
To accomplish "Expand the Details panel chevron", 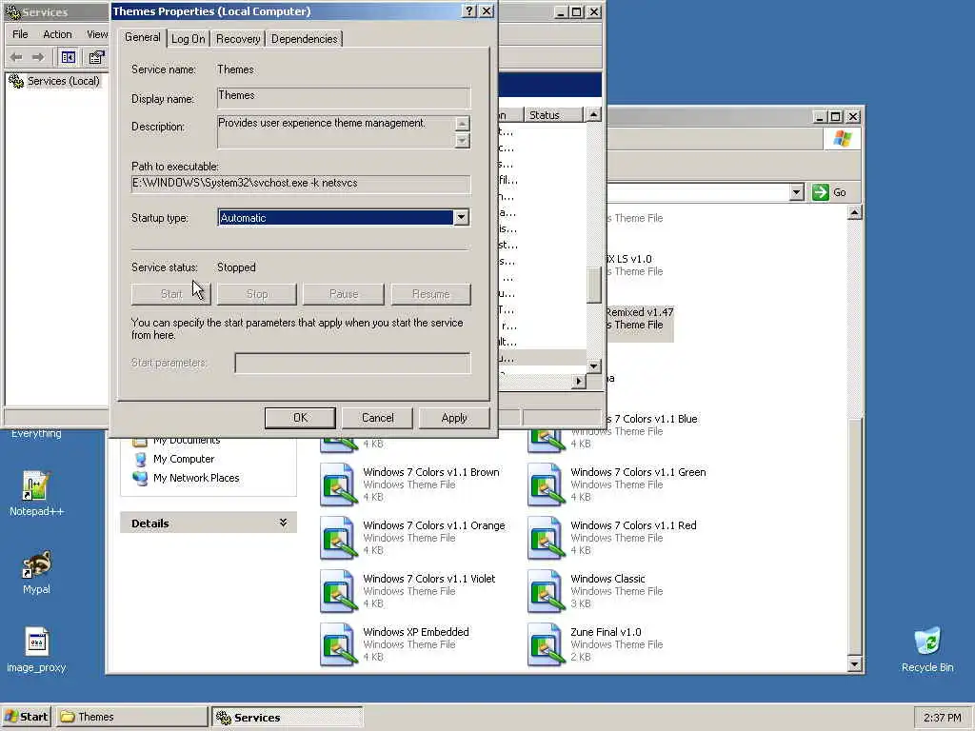I will pos(283,523).
